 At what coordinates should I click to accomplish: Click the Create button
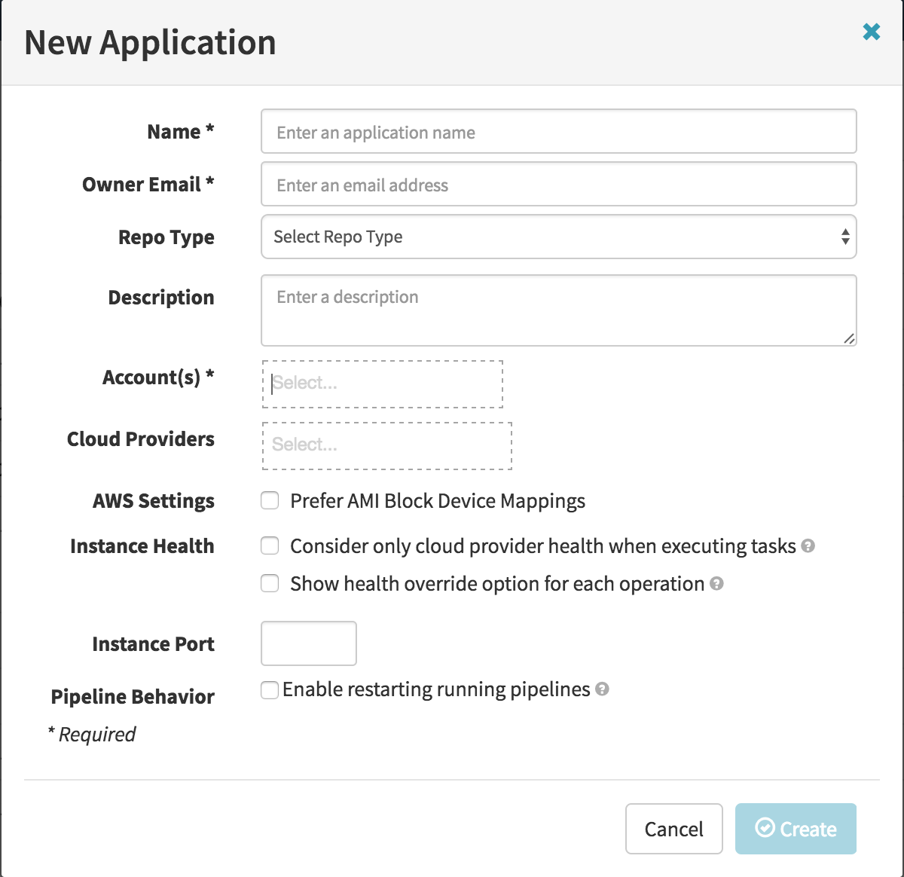point(796,829)
